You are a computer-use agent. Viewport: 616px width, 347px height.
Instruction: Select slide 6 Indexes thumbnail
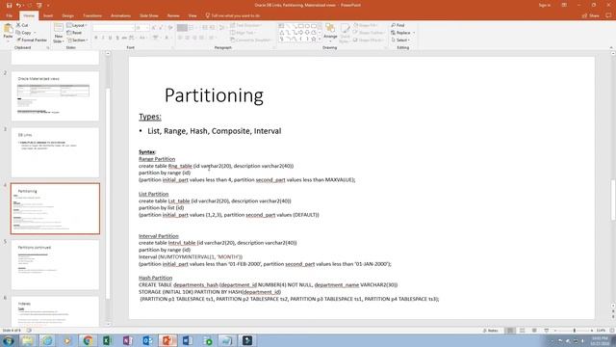click(55, 311)
